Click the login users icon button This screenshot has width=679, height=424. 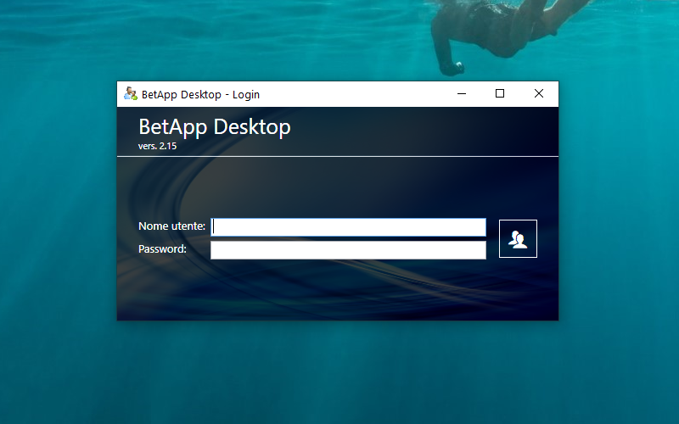click(518, 239)
